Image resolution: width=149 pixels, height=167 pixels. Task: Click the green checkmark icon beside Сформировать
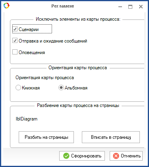point(66,156)
